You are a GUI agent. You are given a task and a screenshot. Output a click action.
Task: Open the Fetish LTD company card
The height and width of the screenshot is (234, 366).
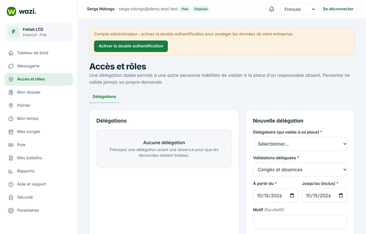tap(39, 32)
